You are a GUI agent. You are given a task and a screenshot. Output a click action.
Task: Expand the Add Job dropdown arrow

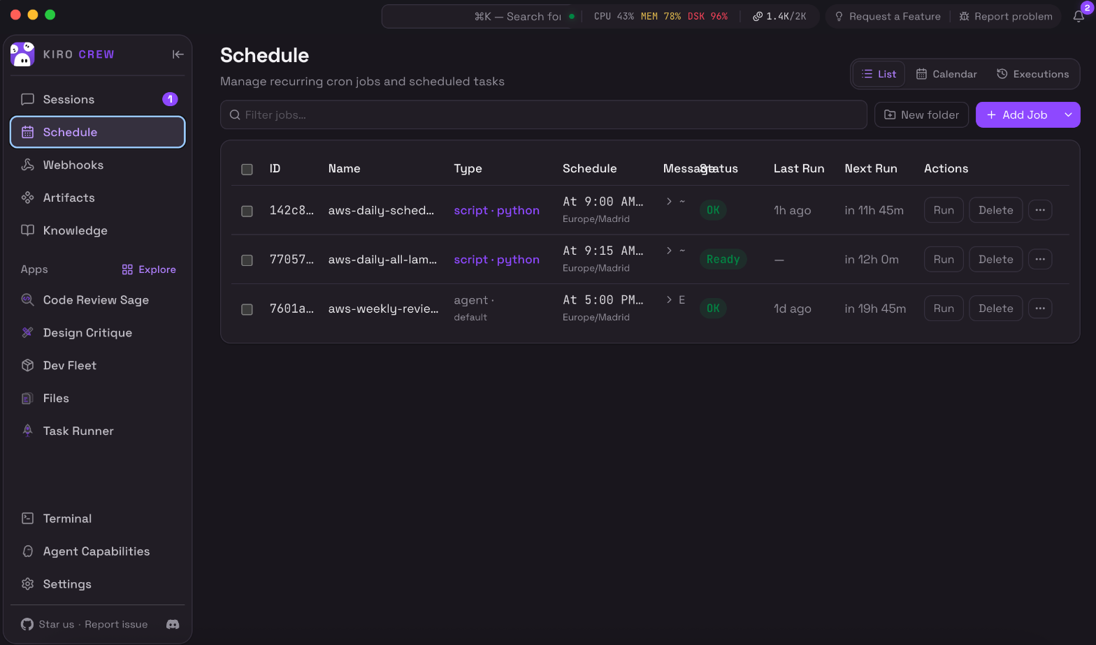(x=1068, y=114)
